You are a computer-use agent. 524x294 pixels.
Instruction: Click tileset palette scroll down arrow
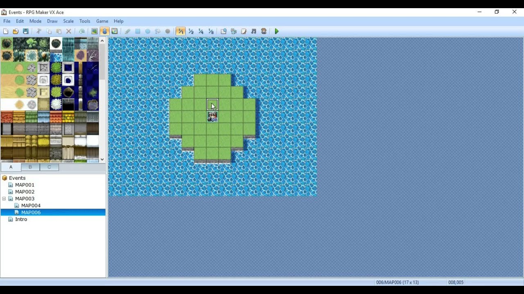tap(102, 159)
